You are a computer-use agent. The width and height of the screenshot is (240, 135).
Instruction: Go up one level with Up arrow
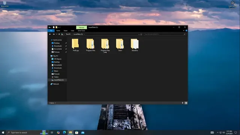pos(59,34)
